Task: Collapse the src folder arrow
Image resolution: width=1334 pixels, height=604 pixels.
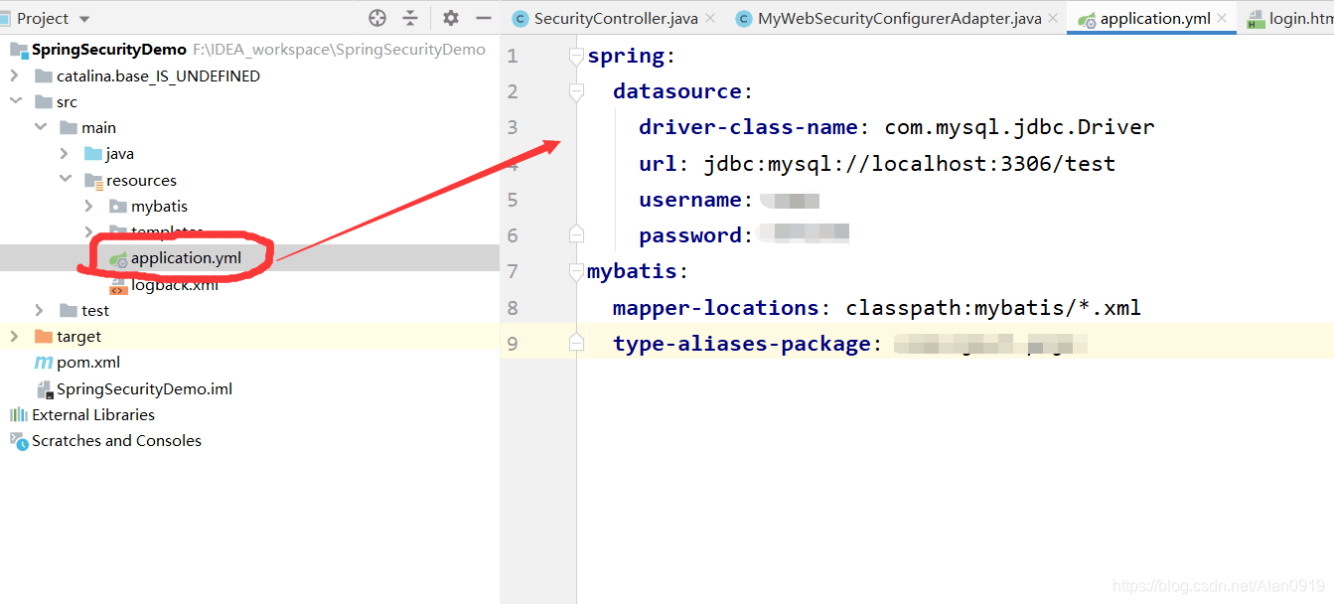Action: [14, 101]
